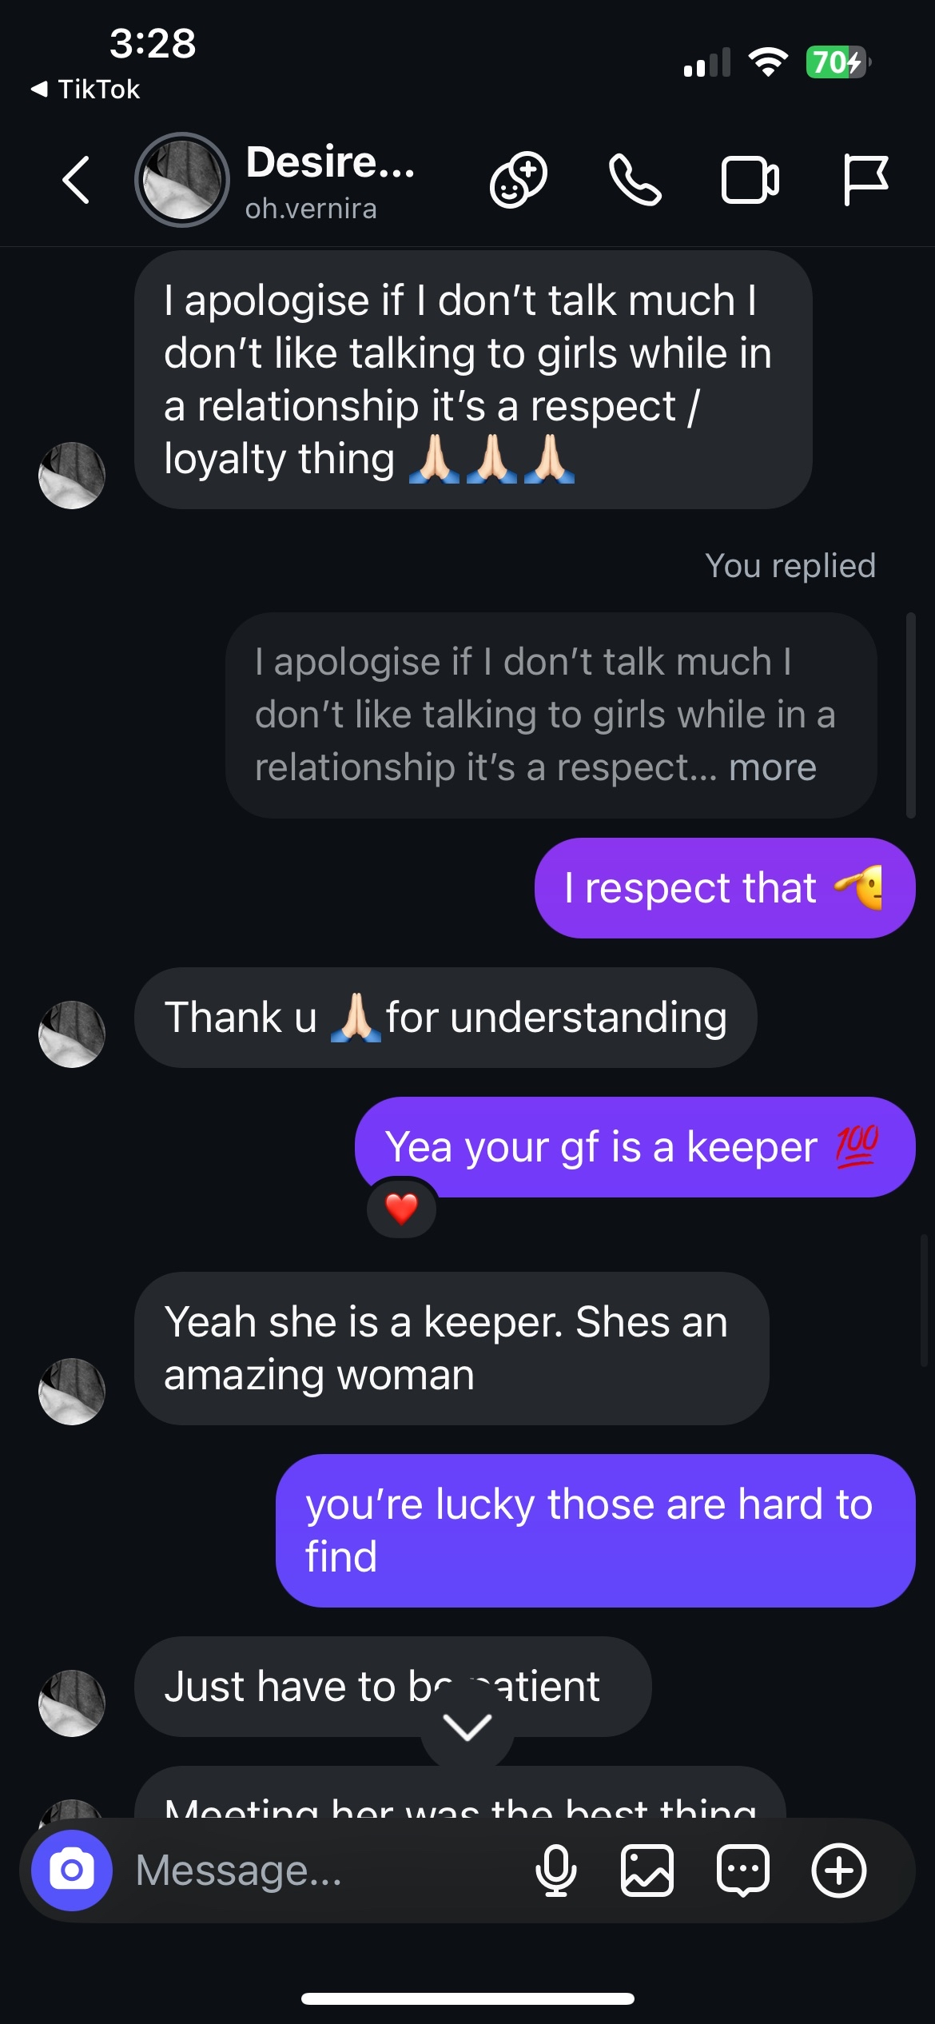Tap the header profile picture

click(182, 180)
